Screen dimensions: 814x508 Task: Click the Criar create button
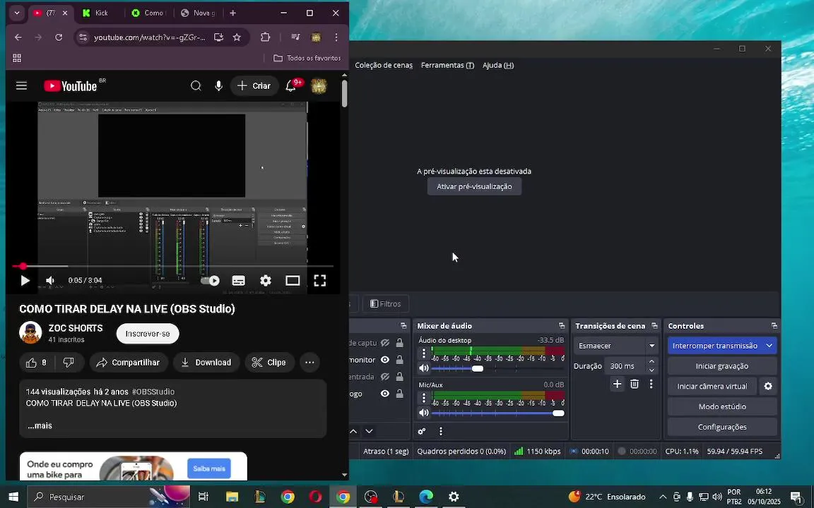(254, 86)
